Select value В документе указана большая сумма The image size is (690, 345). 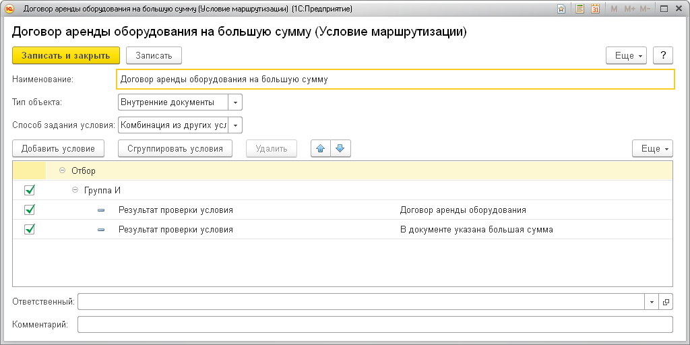click(476, 229)
